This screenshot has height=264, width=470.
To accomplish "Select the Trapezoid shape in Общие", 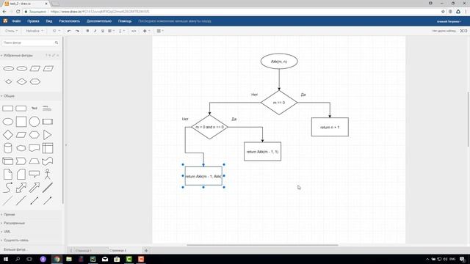I will point(35,161).
